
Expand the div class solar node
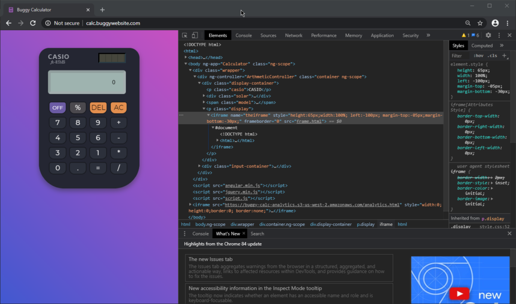[204, 96]
